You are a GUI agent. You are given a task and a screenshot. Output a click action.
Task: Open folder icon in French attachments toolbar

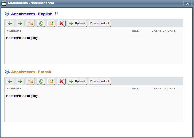coord(30,81)
